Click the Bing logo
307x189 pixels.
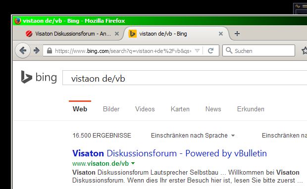39,77
